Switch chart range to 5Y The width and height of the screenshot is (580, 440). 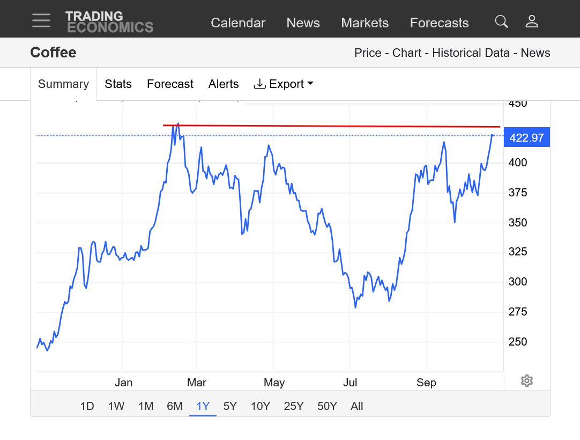pyautogui.click(x=230, y=406)
